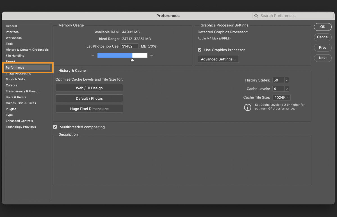
Task: Uncheck Multithreaded compositing
Action: (x=55, y=127)
